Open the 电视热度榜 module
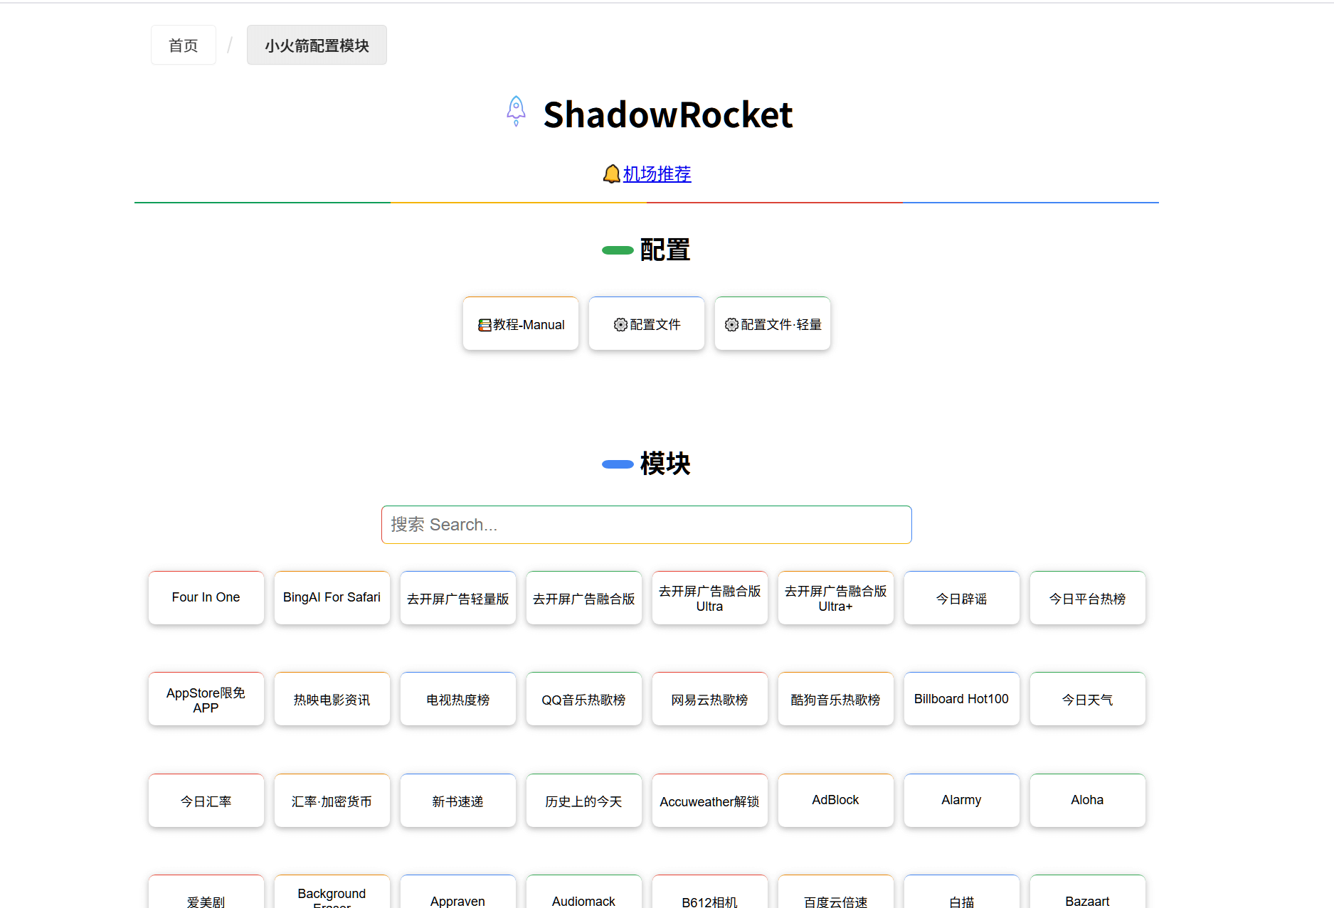The image size is (1334, 908). click(458, 699)
